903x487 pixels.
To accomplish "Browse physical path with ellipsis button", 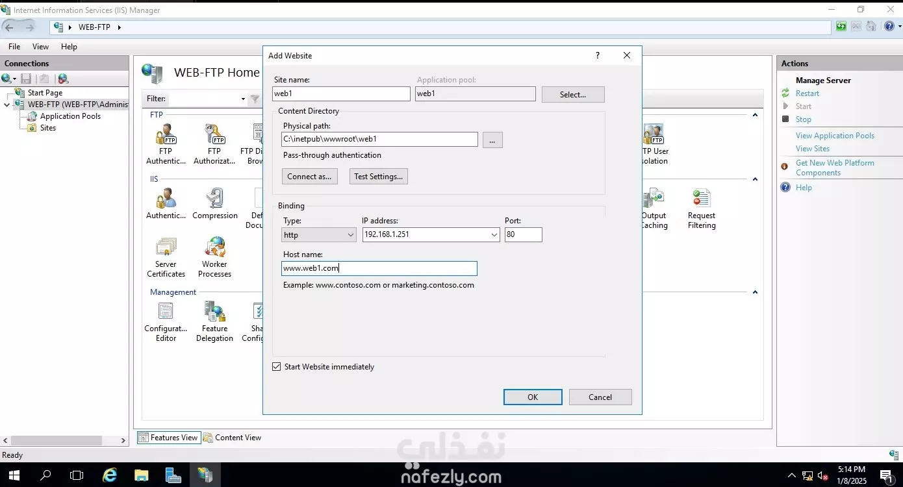I will coord(492,140).
